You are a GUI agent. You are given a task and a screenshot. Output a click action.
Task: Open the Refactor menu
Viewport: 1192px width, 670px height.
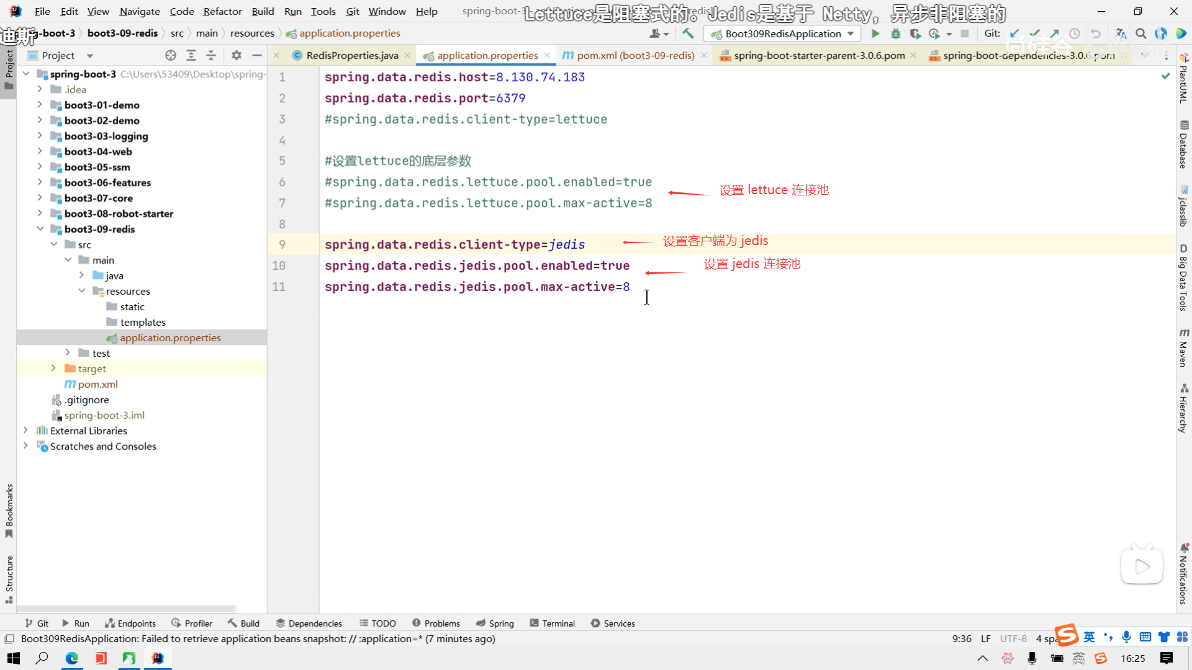[222, 11]
